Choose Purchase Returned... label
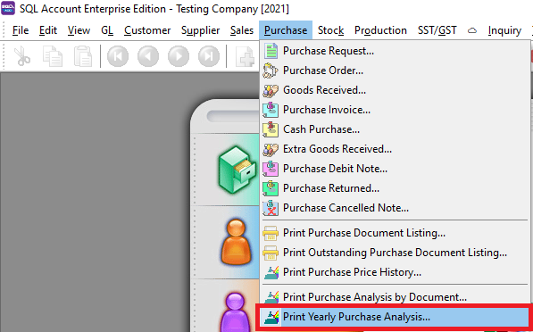Viewport: 533px width, 332px height. pos(331,188)
